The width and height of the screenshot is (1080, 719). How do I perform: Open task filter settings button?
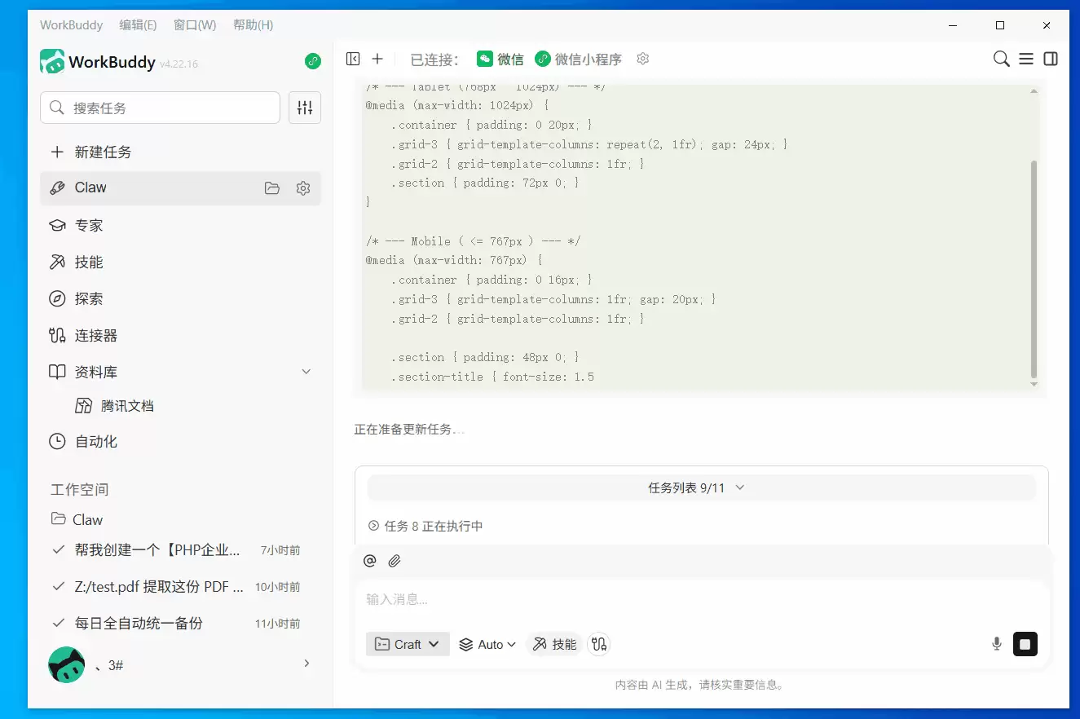pos(305,108)
